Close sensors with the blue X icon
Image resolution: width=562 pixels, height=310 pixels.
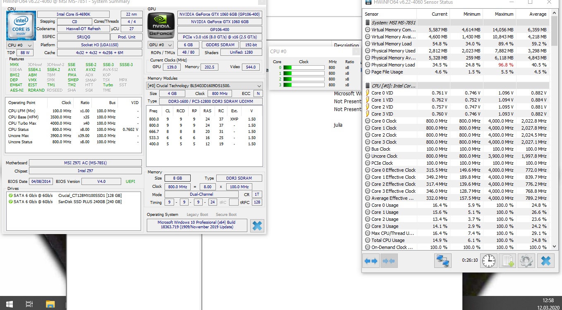point(545,261)
